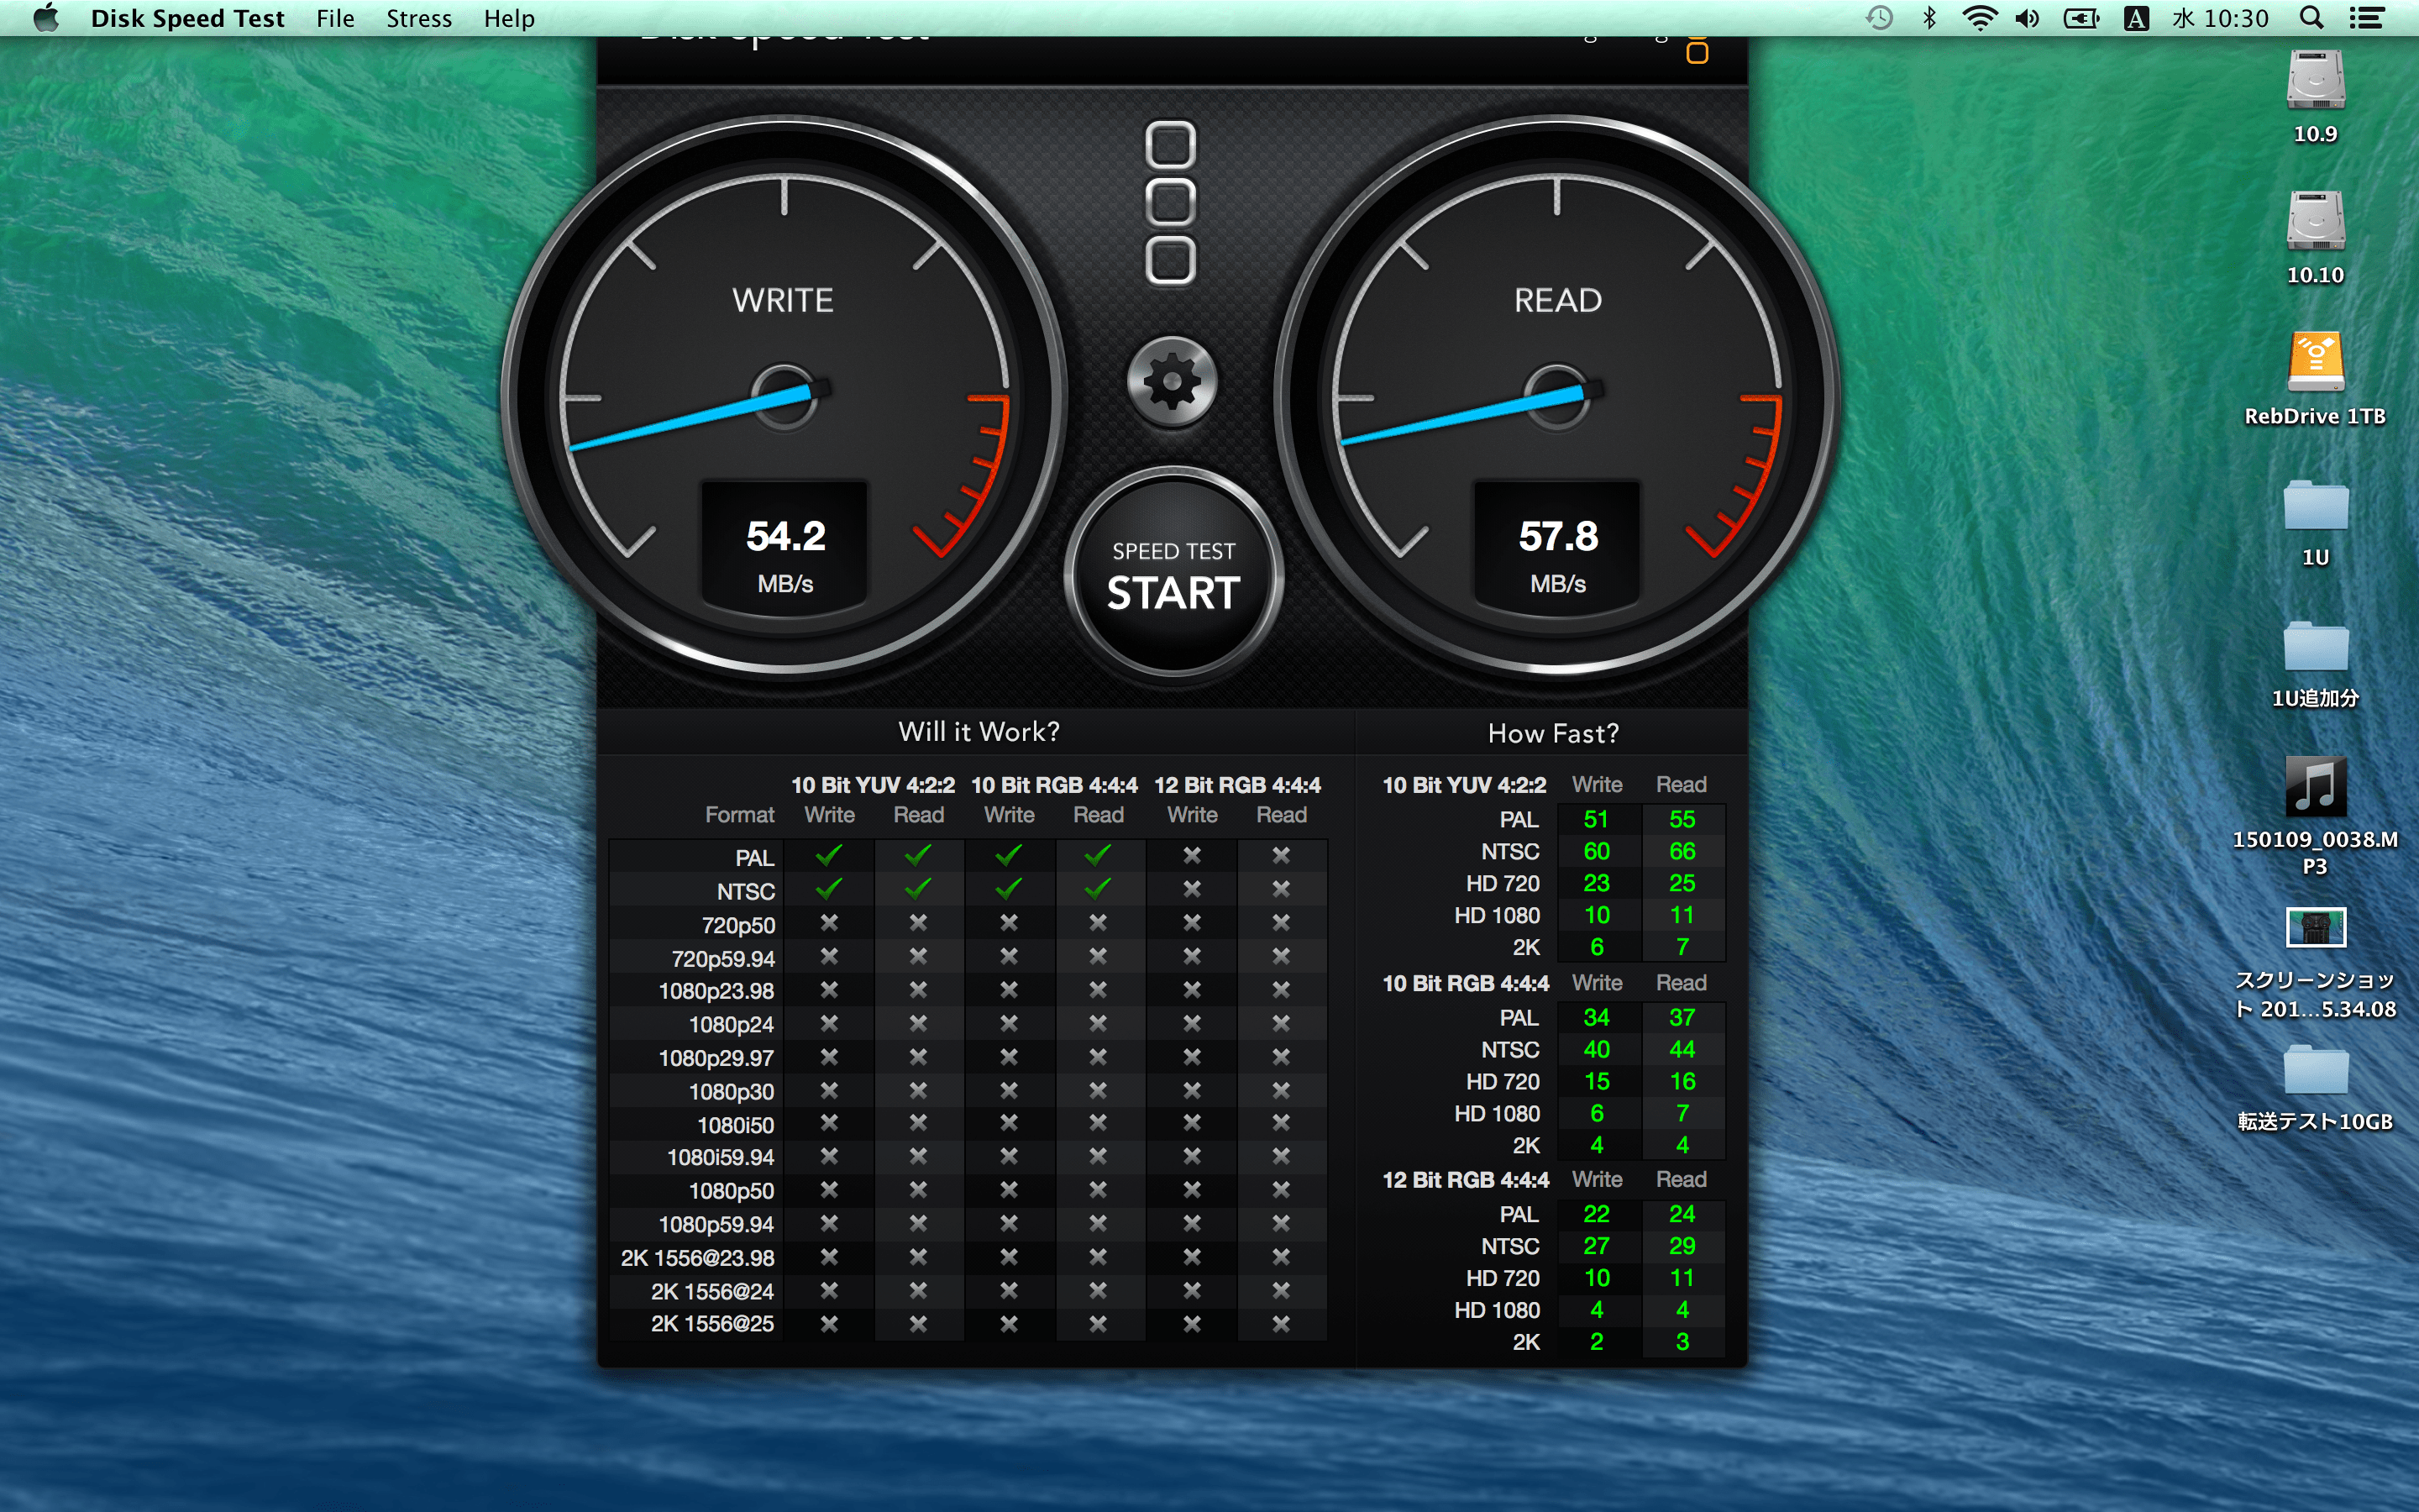This screenshot has height=1512, width=2419.
Task: Click 12 Bit RGB 2K read value 3
Action: tap(1682, 1342)
